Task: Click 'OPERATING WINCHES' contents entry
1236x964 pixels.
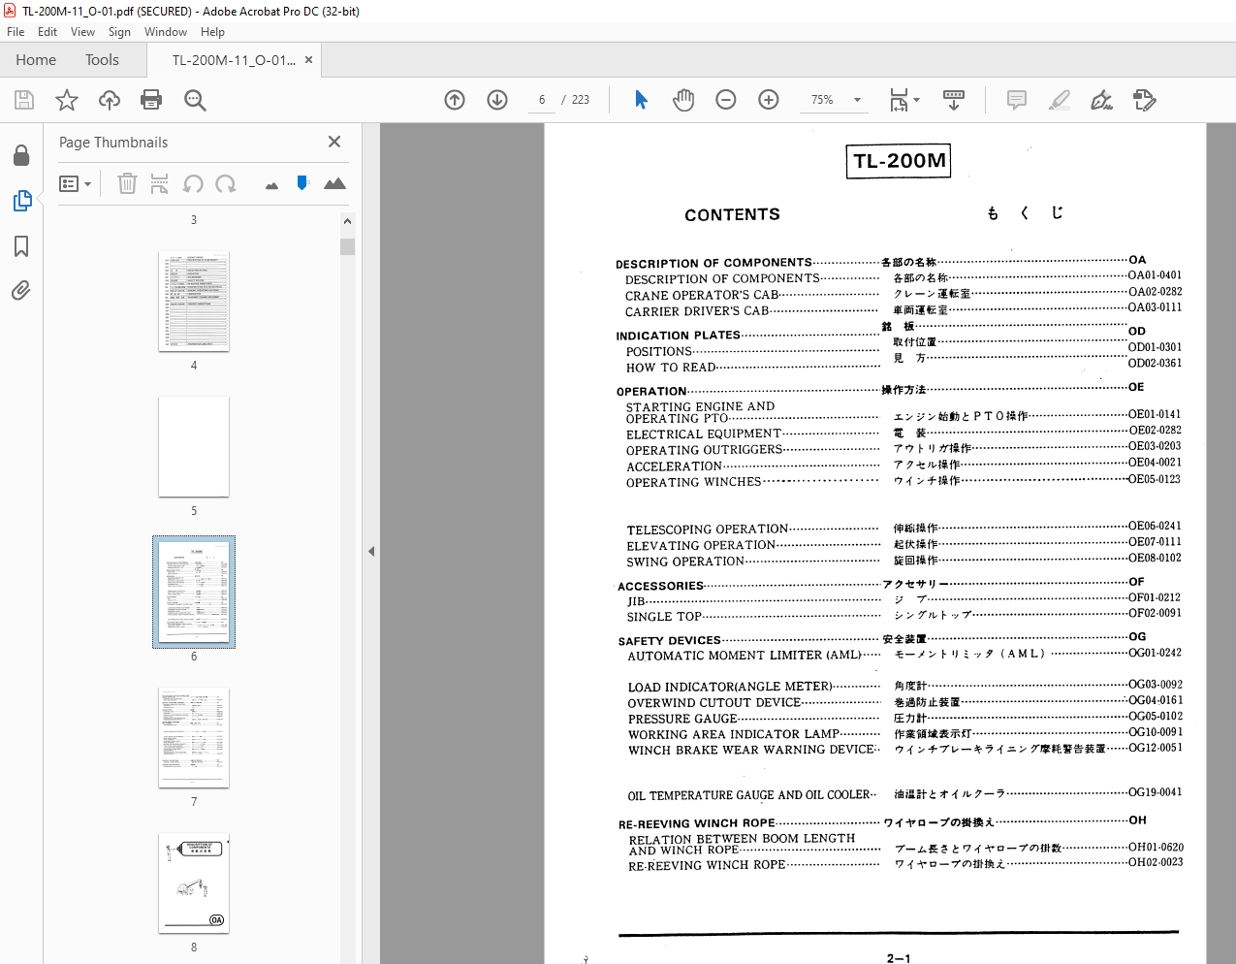Action: [693, 482]
